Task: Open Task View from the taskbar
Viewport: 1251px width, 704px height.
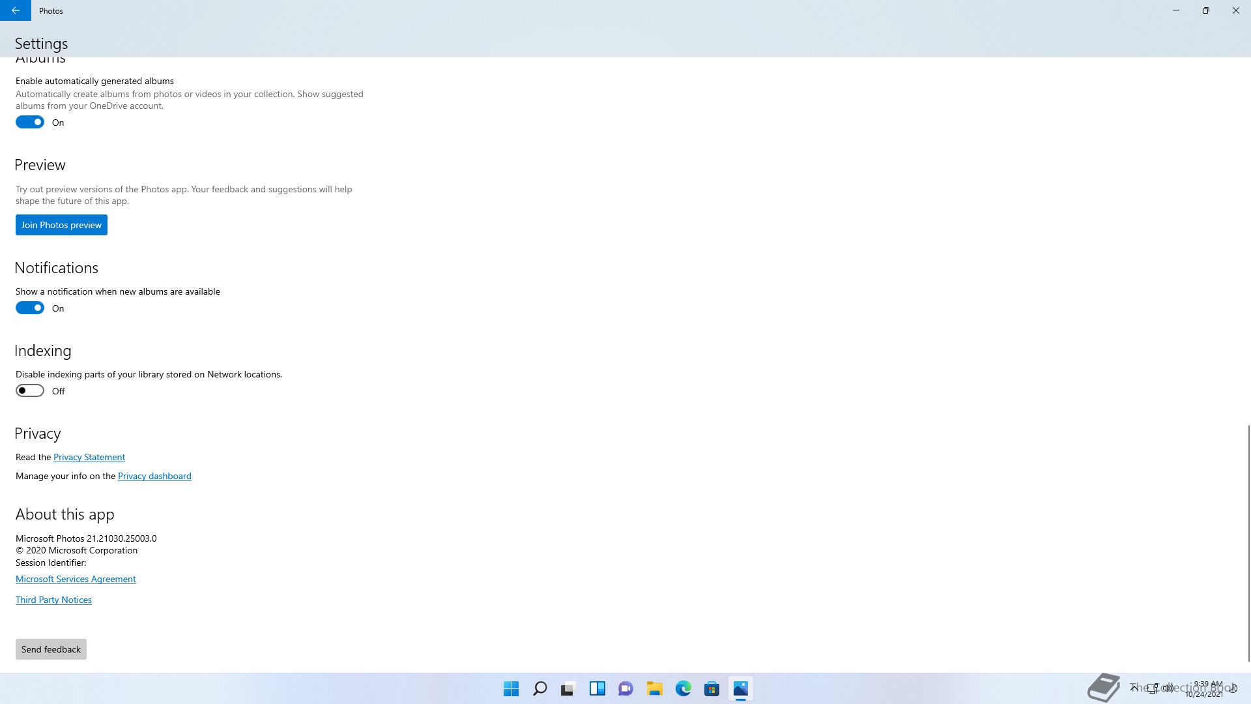Action: [568, 688]
